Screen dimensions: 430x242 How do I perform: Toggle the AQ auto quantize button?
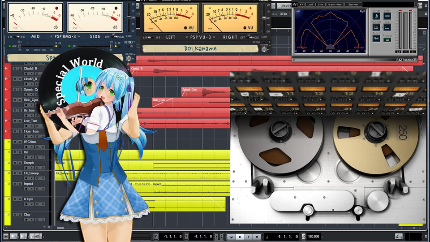[x=37, y=236]
